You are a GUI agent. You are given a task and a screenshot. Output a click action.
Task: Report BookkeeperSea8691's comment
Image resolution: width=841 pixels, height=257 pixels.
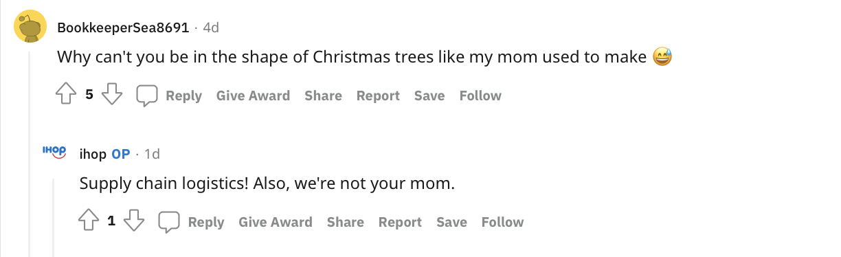(x=378, y=96)
